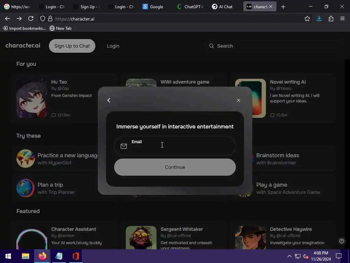Switch to the ChatGPT tab

[190, 7]
